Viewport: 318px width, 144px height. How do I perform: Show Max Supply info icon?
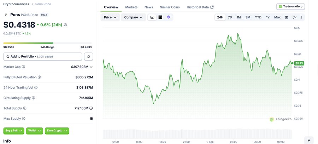[x=24, y=119]
